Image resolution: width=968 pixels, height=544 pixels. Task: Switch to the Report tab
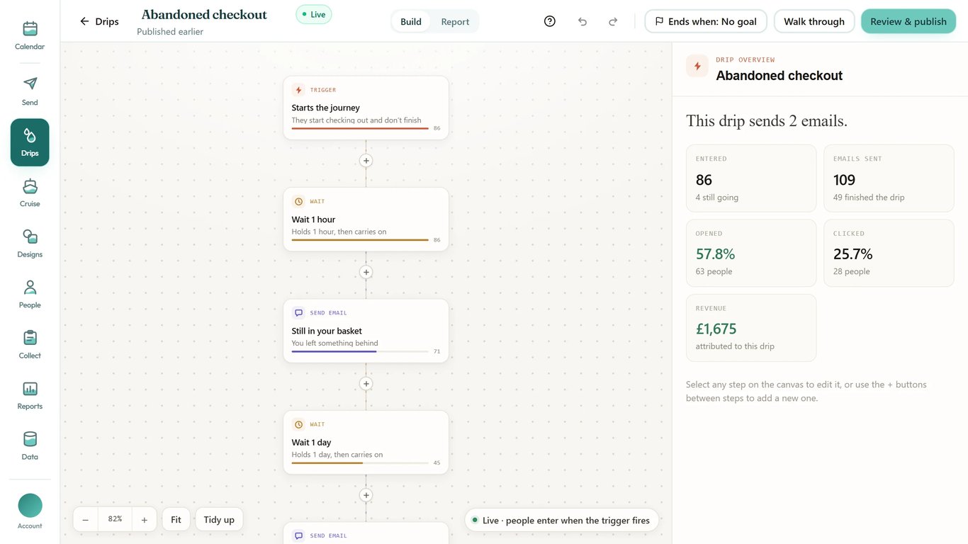coord(455,21)
